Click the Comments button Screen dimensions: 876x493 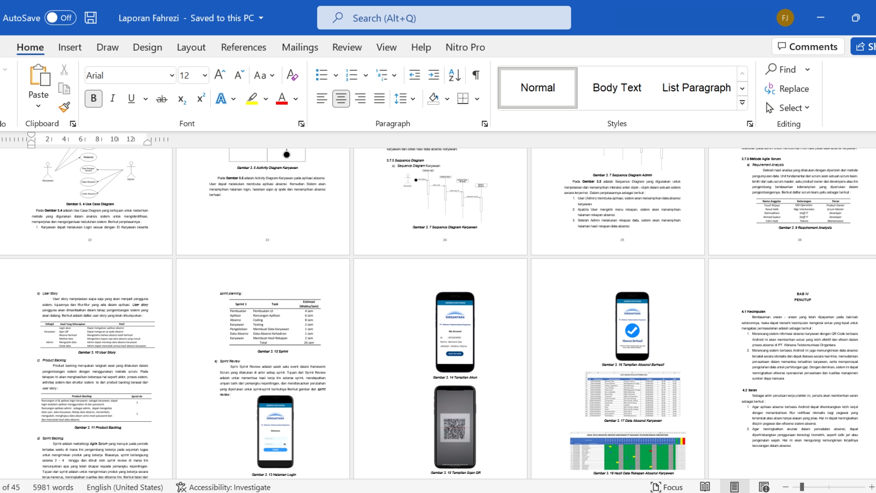808,47
